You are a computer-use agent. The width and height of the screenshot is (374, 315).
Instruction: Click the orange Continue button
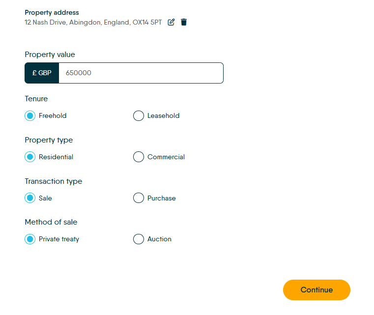[316, 290]
